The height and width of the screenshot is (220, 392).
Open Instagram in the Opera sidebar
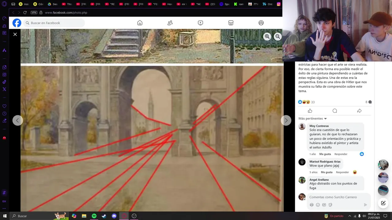click(x=4, y=75)
